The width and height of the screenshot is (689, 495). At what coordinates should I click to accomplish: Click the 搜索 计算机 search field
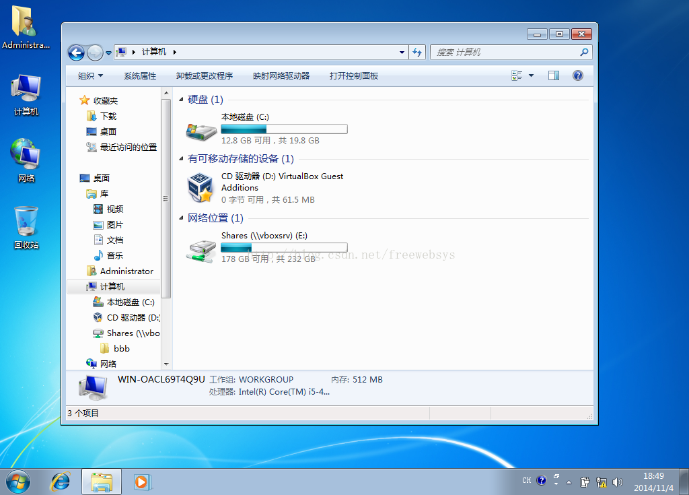[511, 53]
